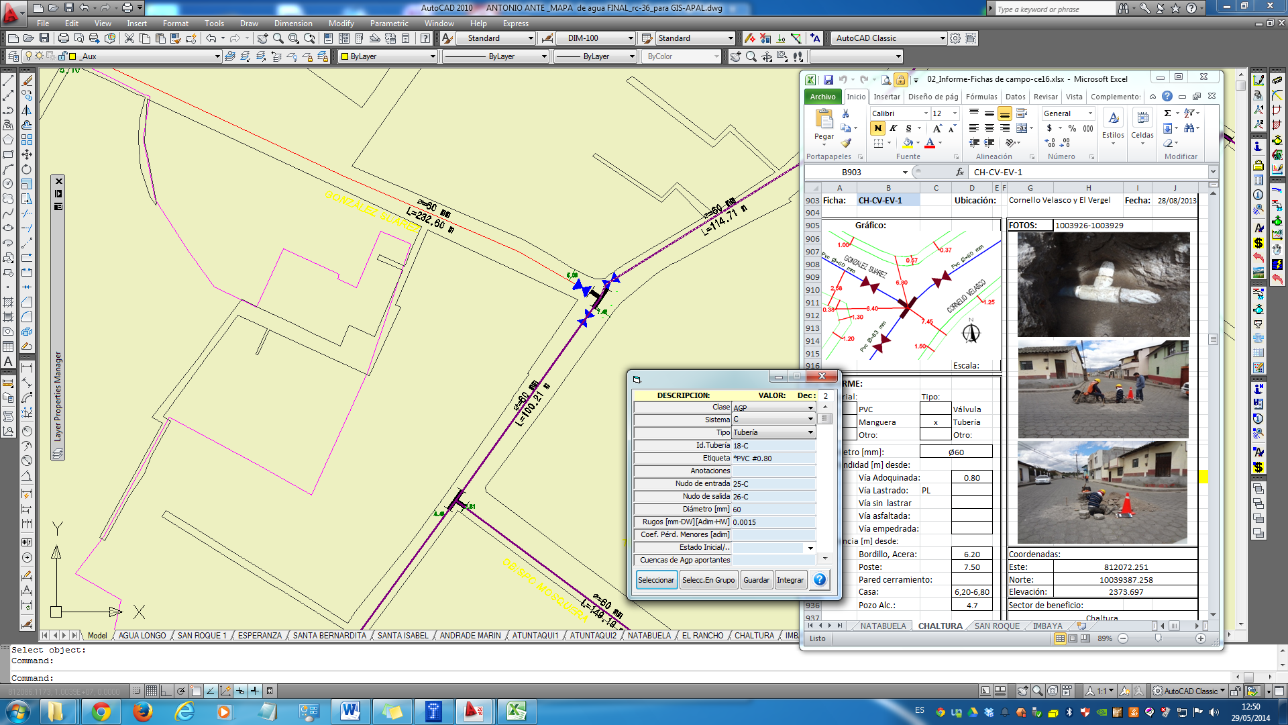Viewport: 1288px width, 725px height.
Task: Click the Excel percent style icon
Action: click(1072, 128)
